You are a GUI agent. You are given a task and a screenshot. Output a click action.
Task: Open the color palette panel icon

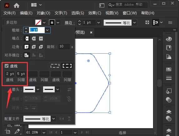click(169, 39)
